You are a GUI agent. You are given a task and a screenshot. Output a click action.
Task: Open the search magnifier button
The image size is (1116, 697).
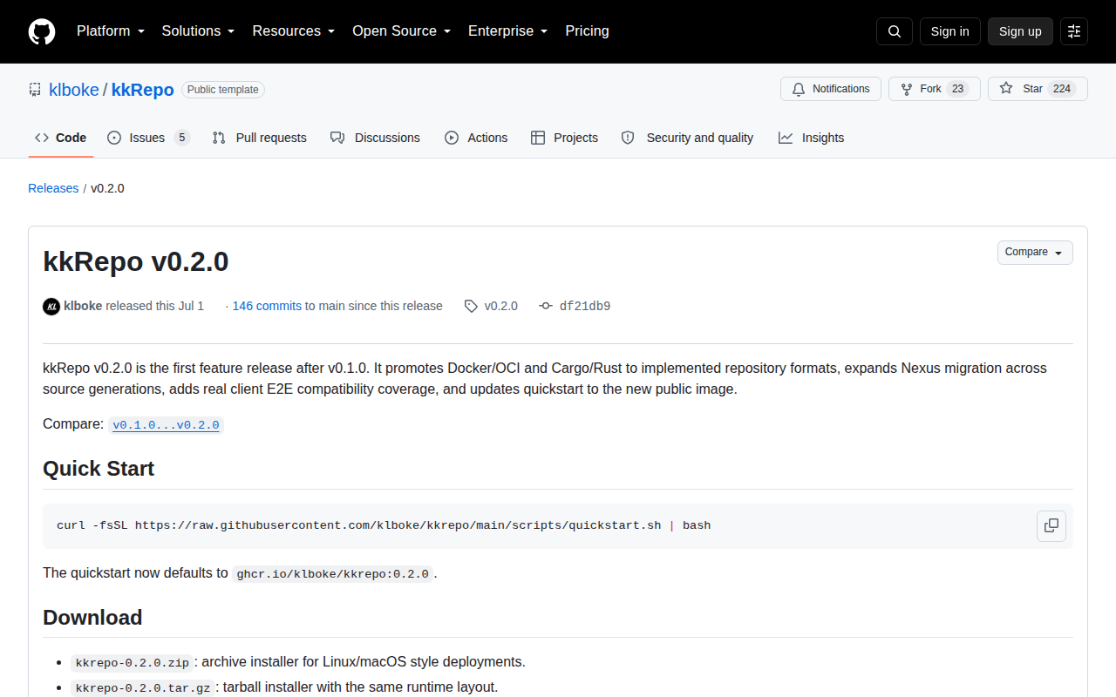895,31
